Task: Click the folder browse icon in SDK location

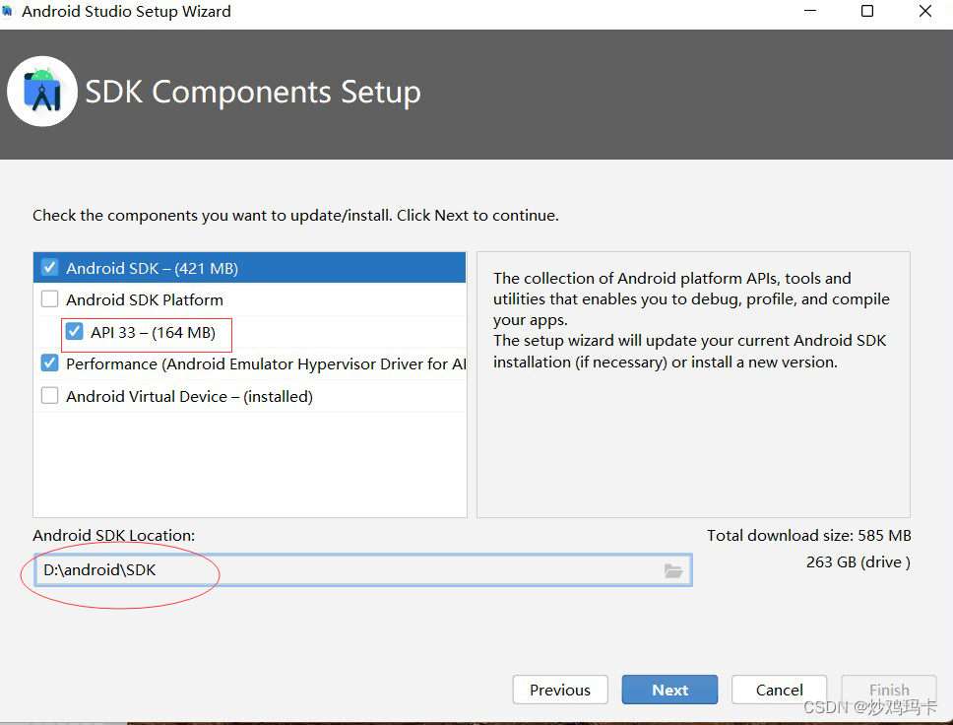Action: 672,570
